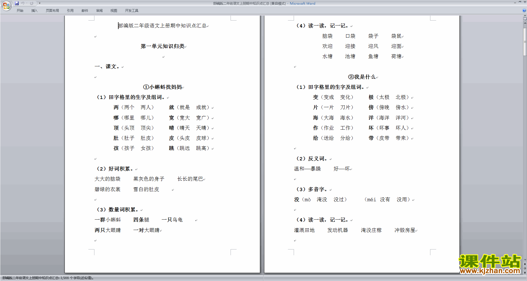
Task: Click the word 傍晚
Action: point(384,107)
